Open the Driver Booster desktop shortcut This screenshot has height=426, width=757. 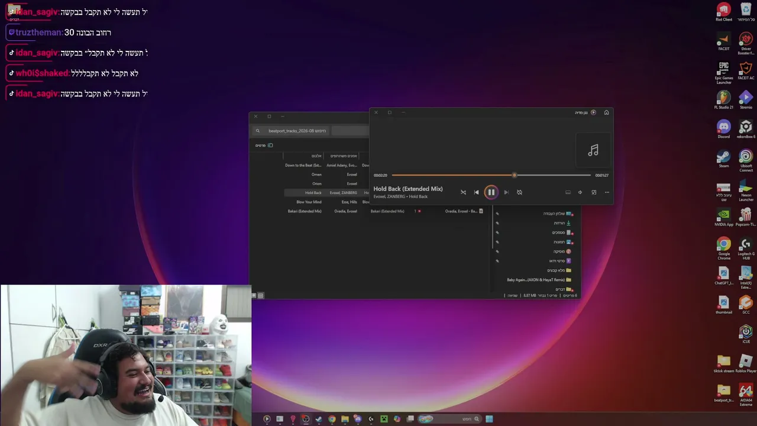tap(746, 44)
